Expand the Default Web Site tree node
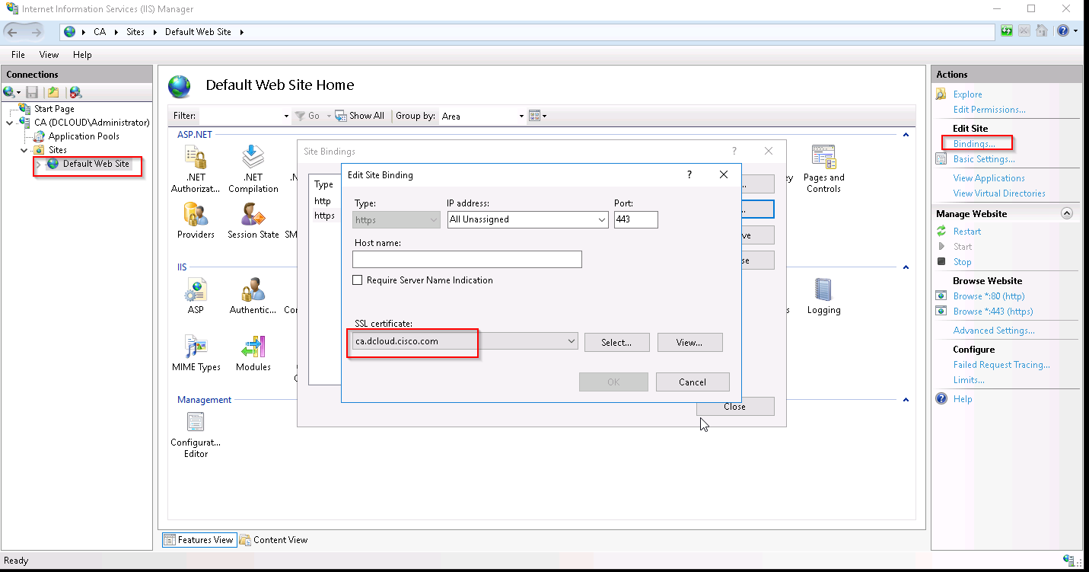 pos(39,165)
